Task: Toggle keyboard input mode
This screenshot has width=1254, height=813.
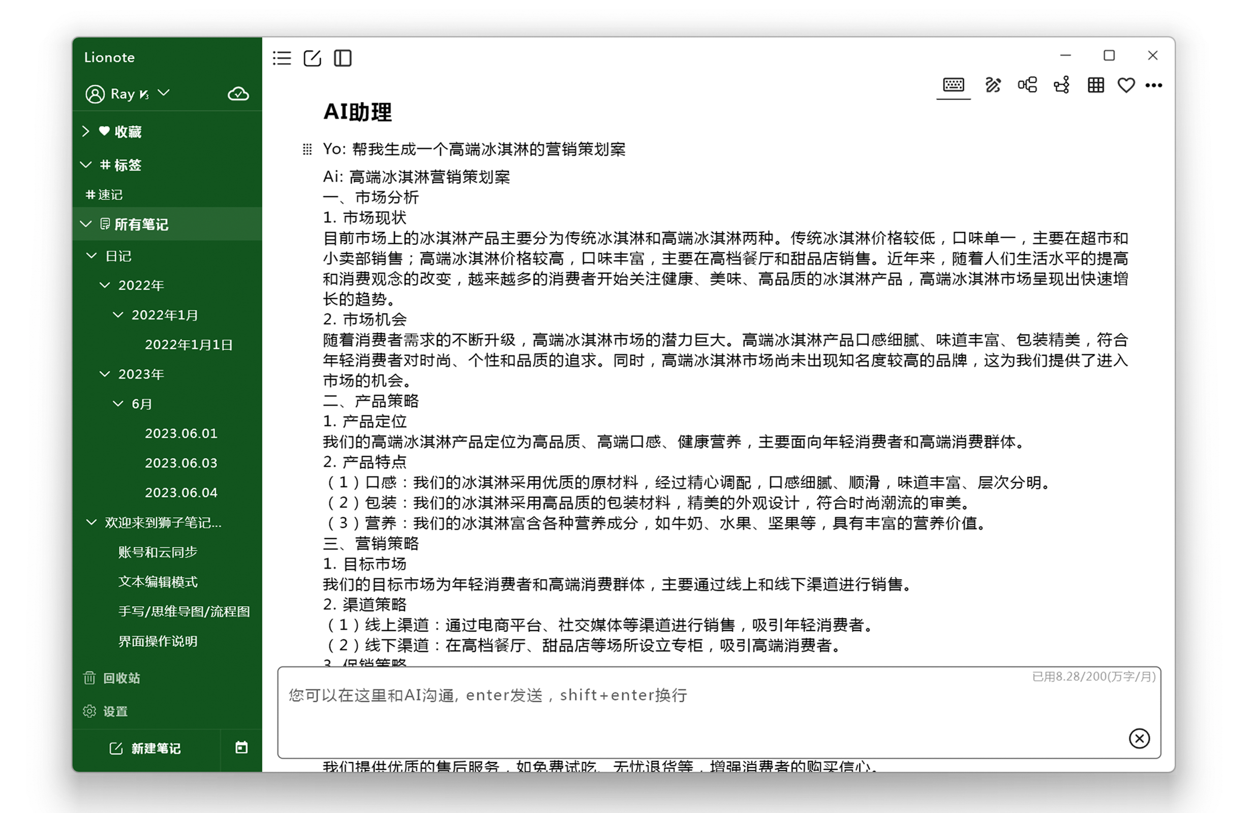Action: [x=954, y=85]
